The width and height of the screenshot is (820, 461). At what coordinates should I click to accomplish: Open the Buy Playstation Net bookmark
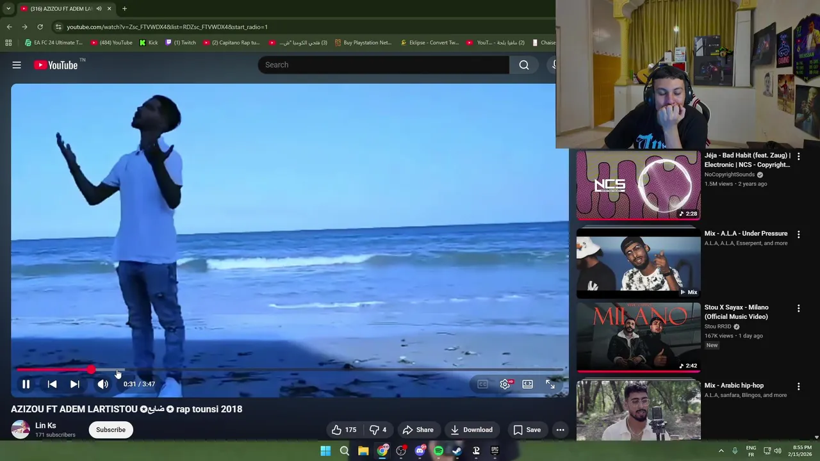tap(363, 43)
